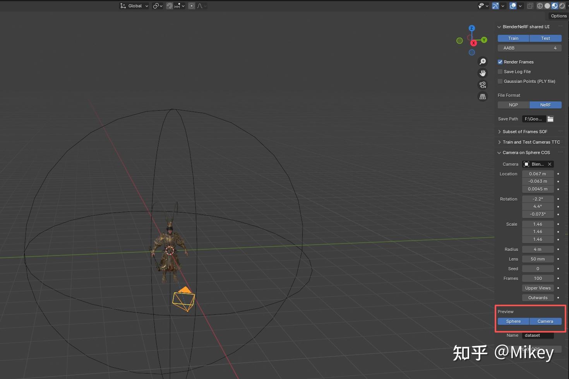Click the Upper Views button

[x=538, y=288]
